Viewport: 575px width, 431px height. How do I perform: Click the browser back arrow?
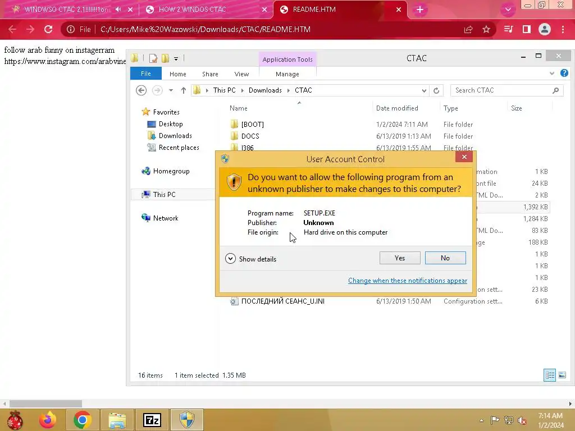[12, 29]
